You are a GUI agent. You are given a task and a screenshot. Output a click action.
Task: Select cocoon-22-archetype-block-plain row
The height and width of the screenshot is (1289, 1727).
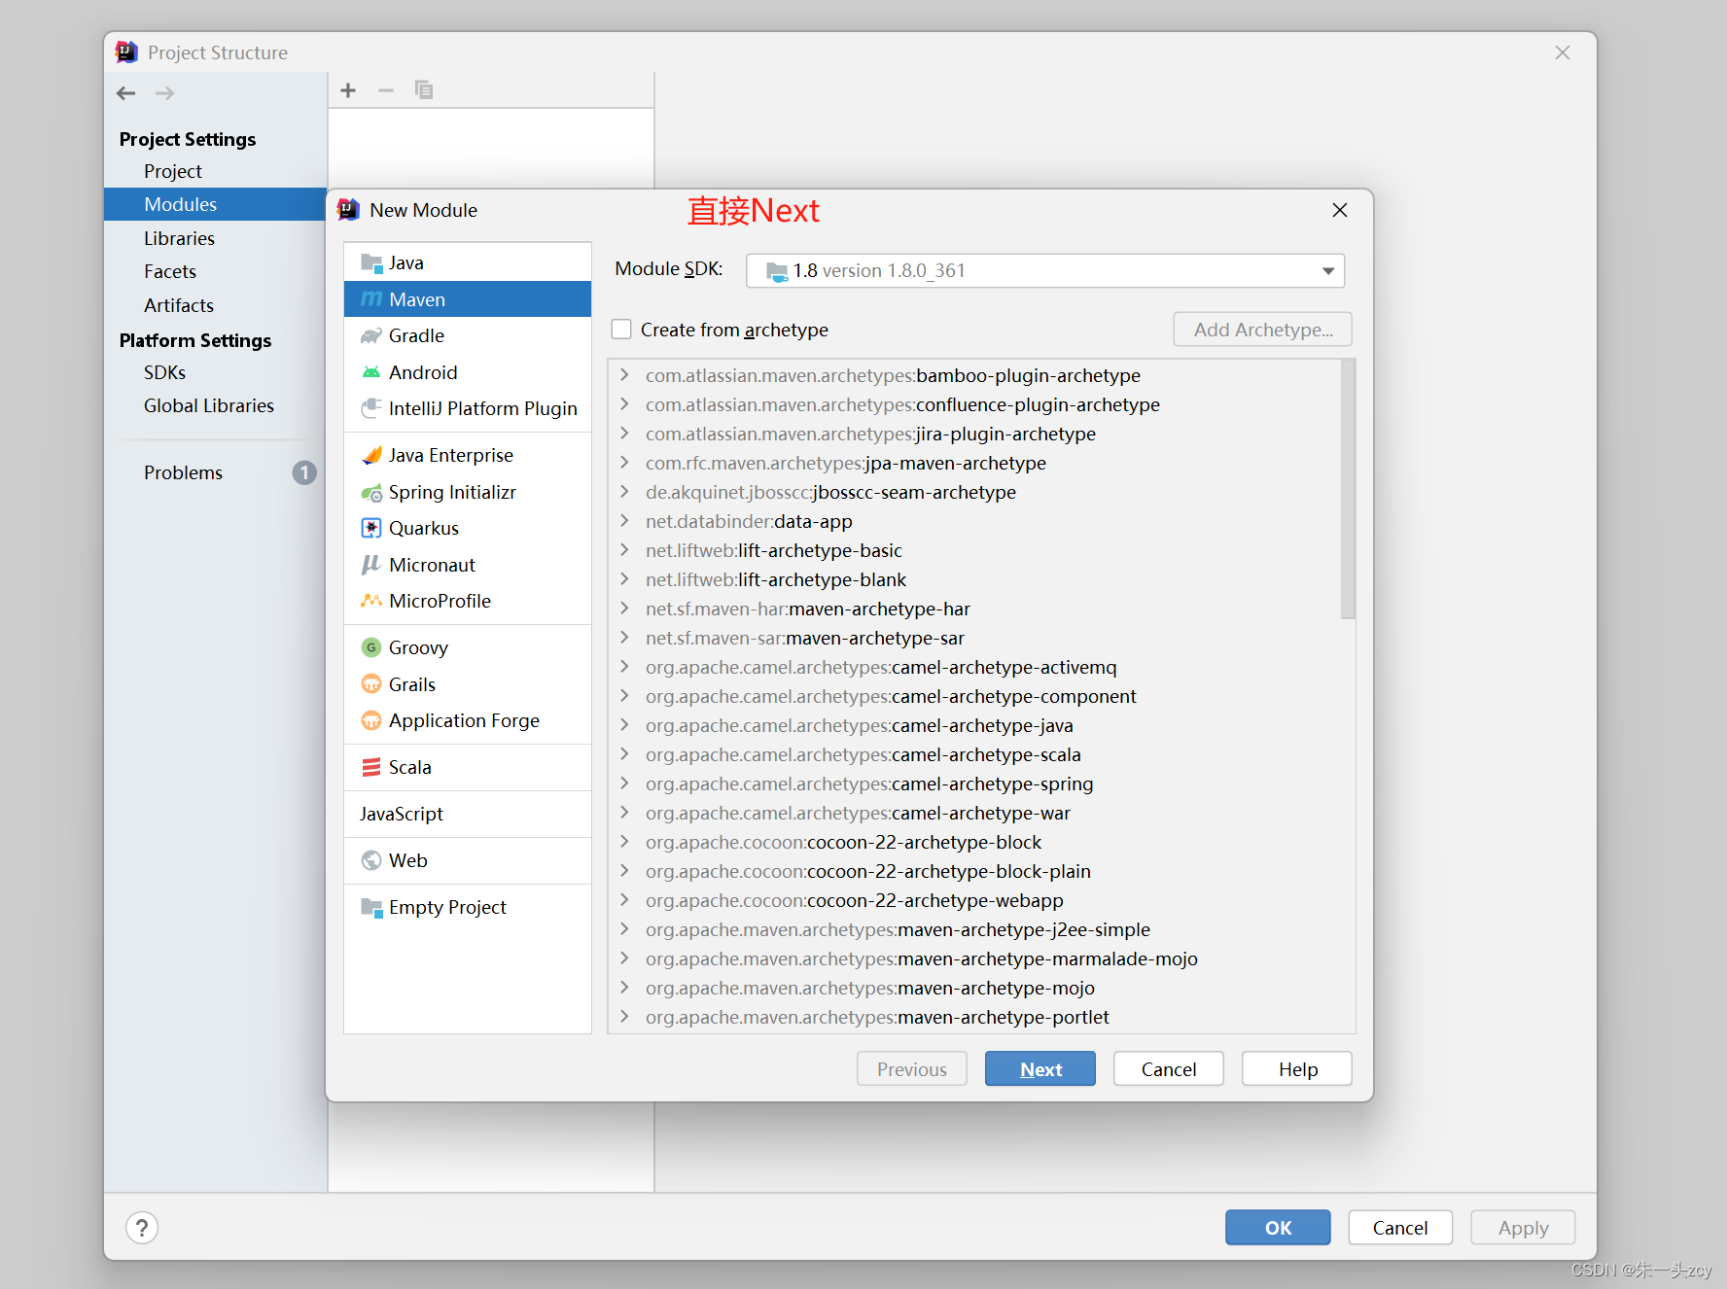[974, 871]
